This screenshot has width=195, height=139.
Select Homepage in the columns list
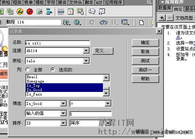[x=64, y=81]
